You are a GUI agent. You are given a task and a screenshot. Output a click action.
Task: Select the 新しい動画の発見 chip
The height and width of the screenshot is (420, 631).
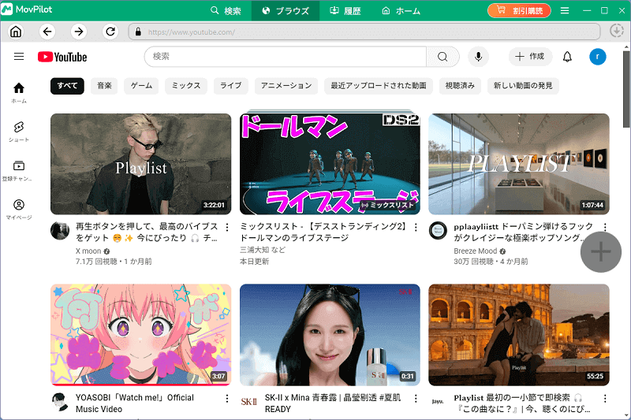pyautogui.click(x=523, y=86)
